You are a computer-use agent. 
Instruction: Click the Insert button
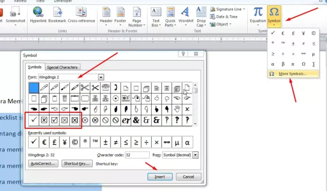click(160, 177)
